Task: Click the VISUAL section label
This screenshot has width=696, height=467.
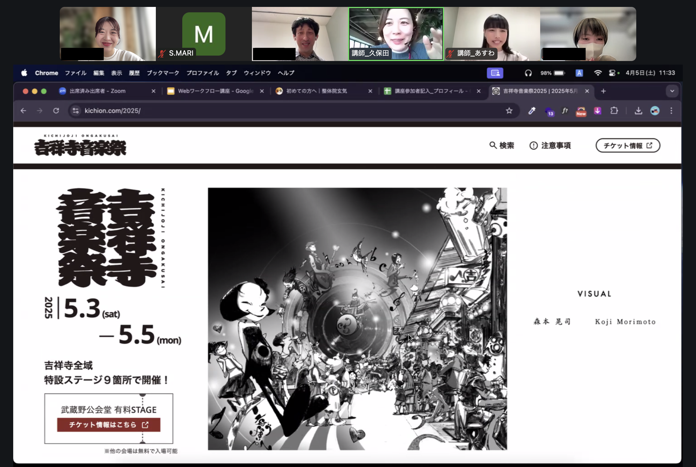Action: (595, 294)
